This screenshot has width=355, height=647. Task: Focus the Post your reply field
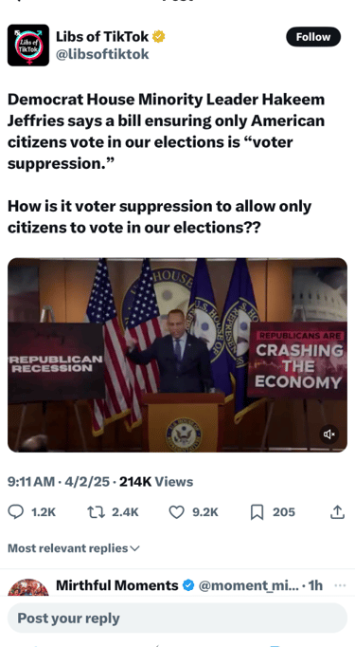click(x=178, y=619)
